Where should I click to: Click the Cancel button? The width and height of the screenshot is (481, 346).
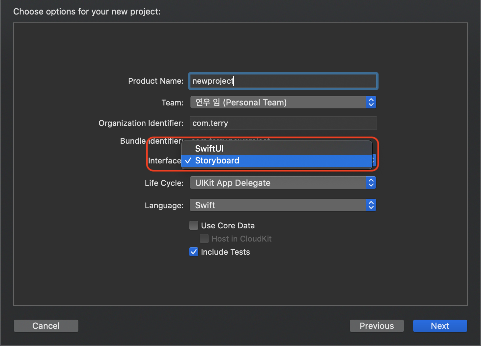(46, 326)
